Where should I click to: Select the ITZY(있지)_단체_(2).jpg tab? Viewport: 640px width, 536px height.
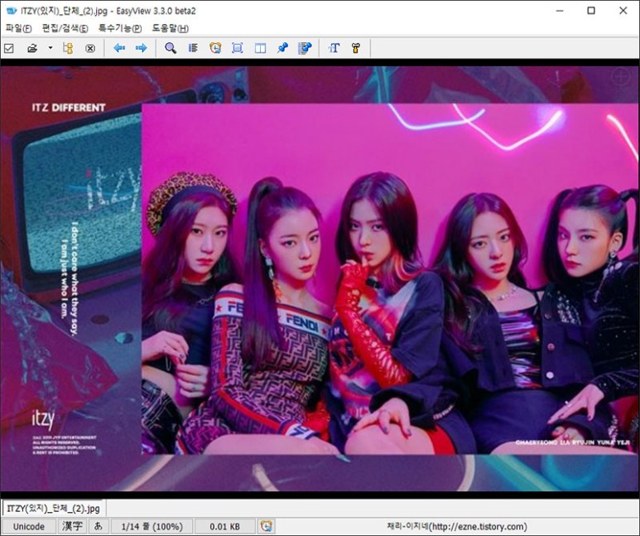tap(53, 508)
